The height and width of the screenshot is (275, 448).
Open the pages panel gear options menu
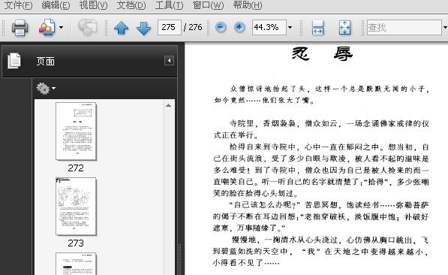[46, 88]
